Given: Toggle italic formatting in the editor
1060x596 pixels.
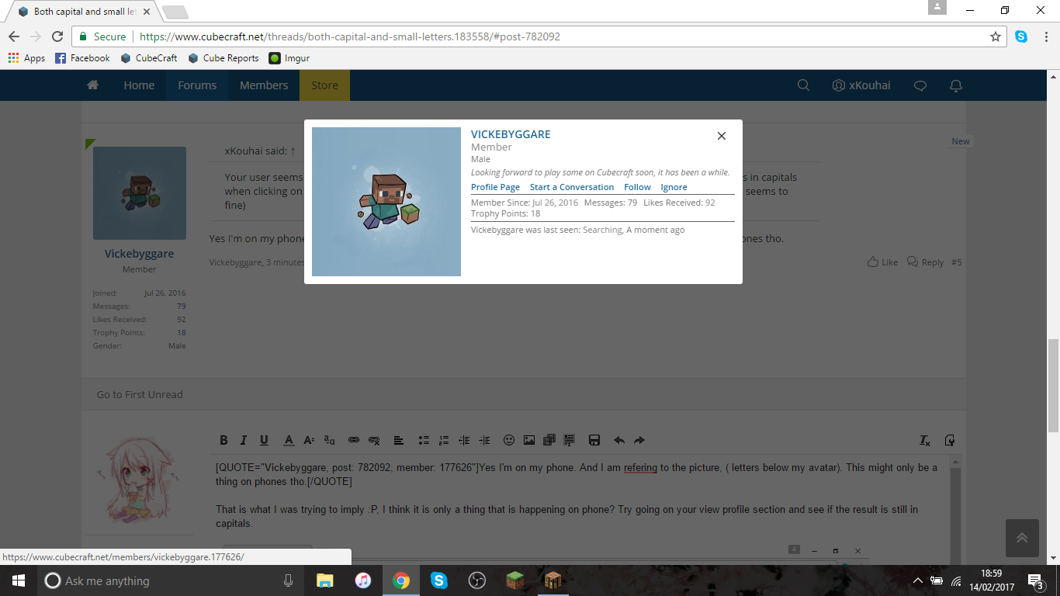Looking at the screenshot, I should 244,440.
